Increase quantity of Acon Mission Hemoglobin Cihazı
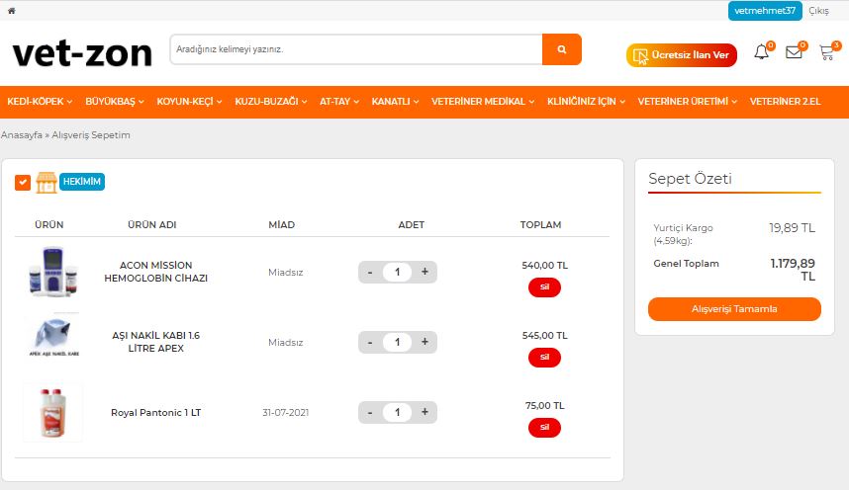Image resolution: width=849 pixels, height=490 pixels. (x=424, y=272)
